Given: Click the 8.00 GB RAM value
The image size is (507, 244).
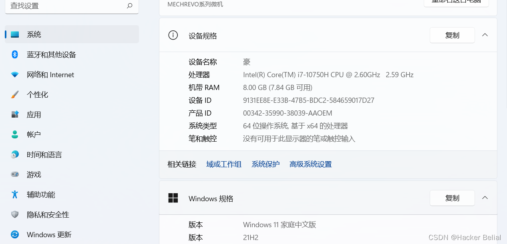Looking at the screenshot, I should tap(278, 88).
